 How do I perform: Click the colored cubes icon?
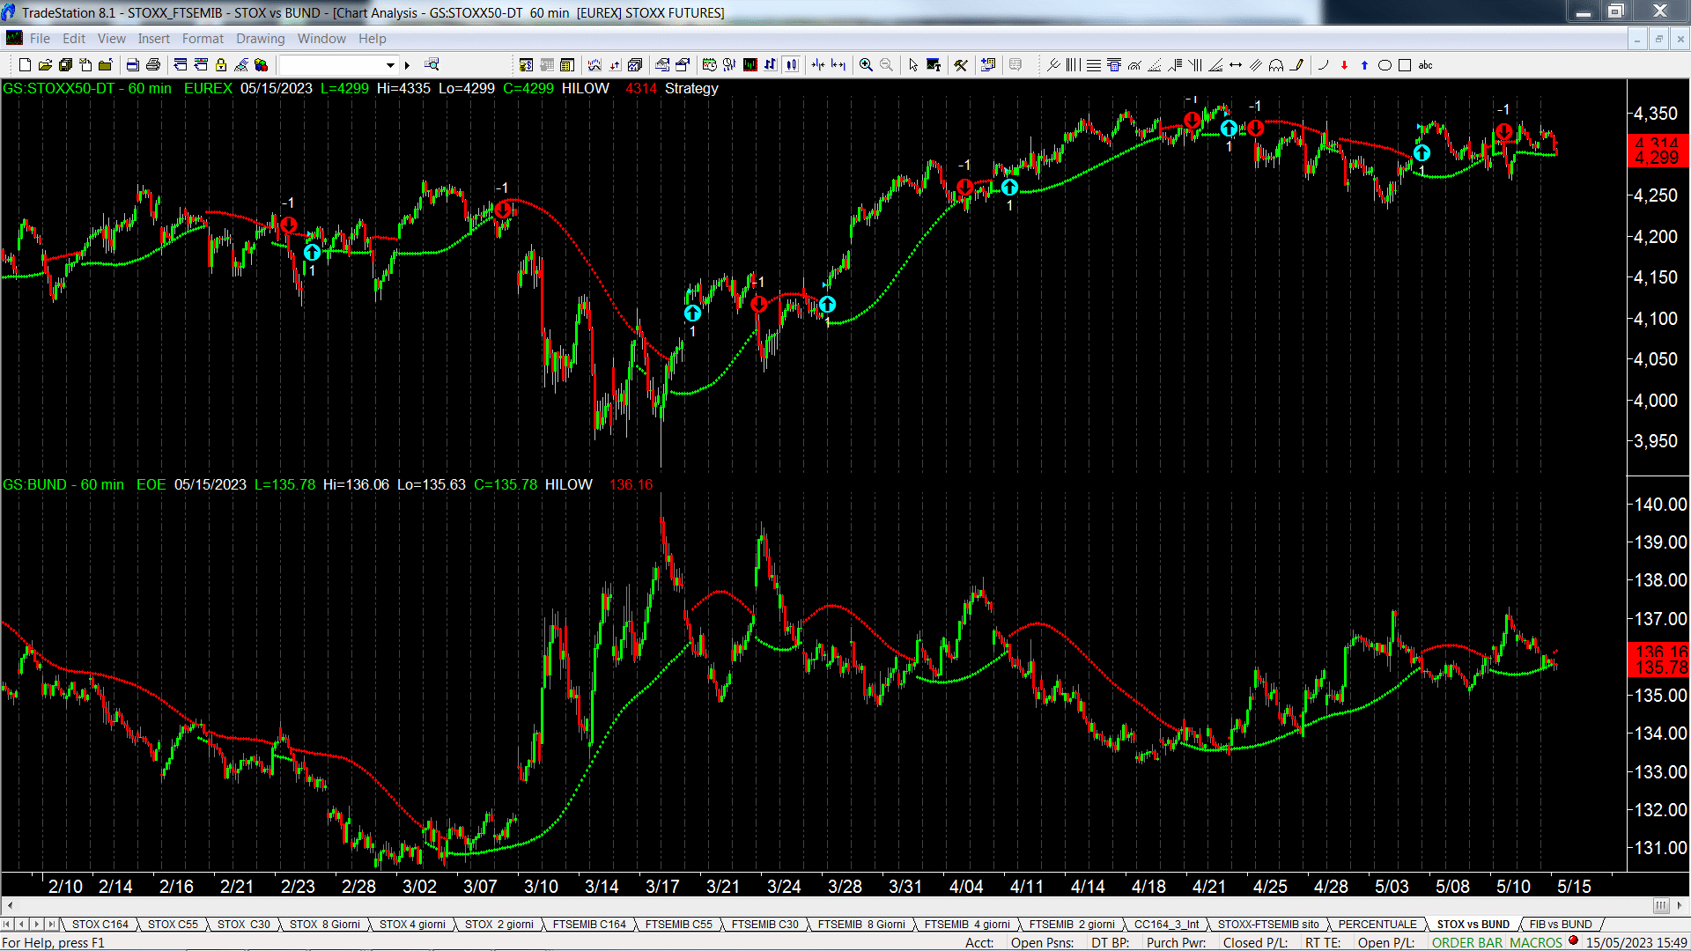[x=261, y=65]
